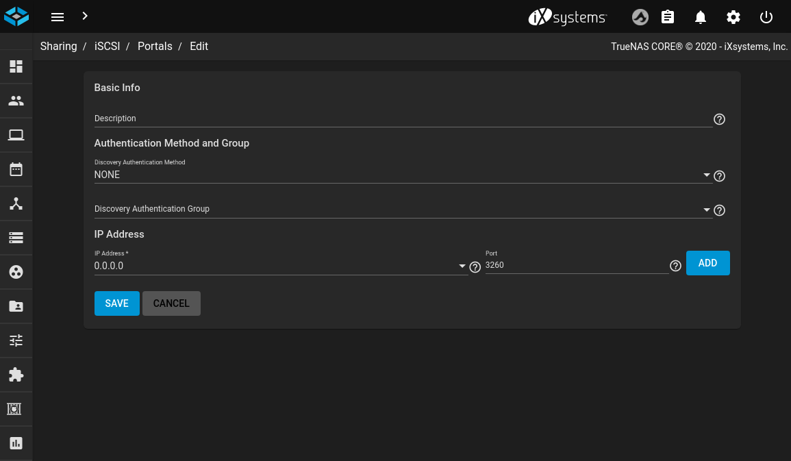Open the Dashboard sidebar icon
This screenshot has width=791, height=461.
point(16,66)
